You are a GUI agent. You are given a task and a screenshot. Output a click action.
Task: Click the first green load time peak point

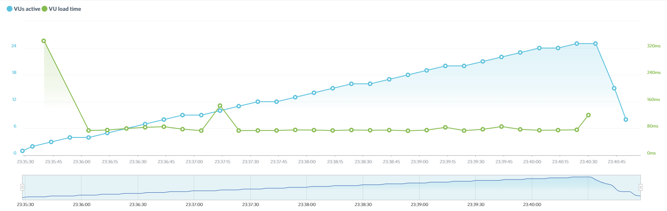(44, 41)
